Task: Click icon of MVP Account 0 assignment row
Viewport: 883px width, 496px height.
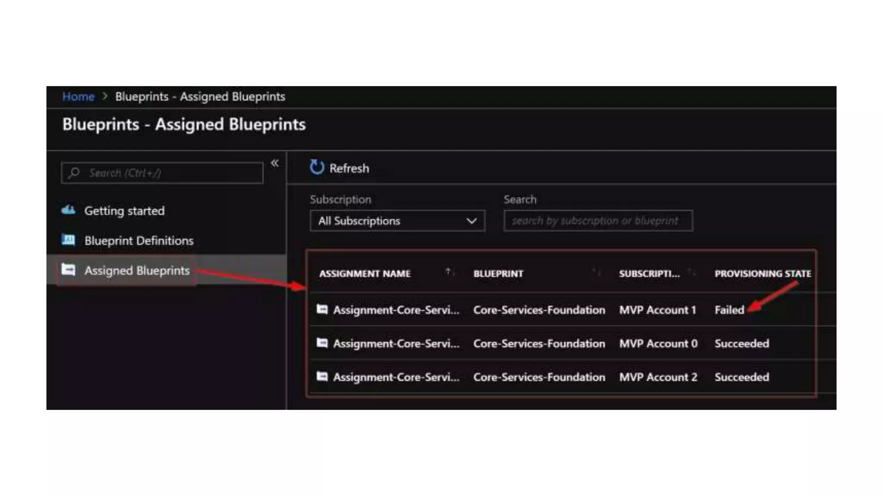Action: click(322, 343)
